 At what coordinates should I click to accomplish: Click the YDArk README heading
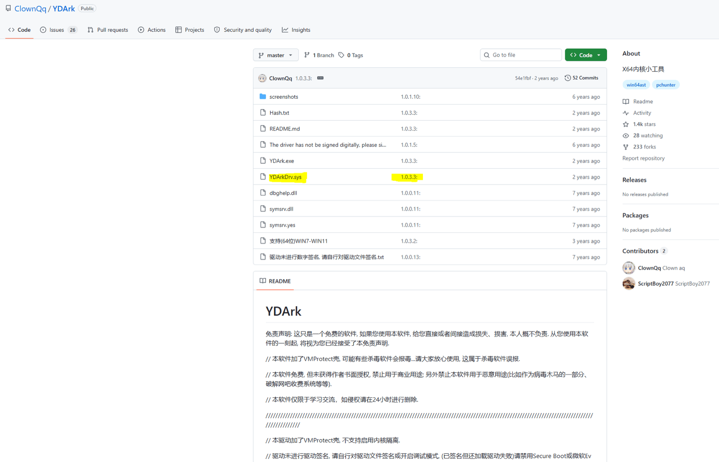tap(284, 311)
